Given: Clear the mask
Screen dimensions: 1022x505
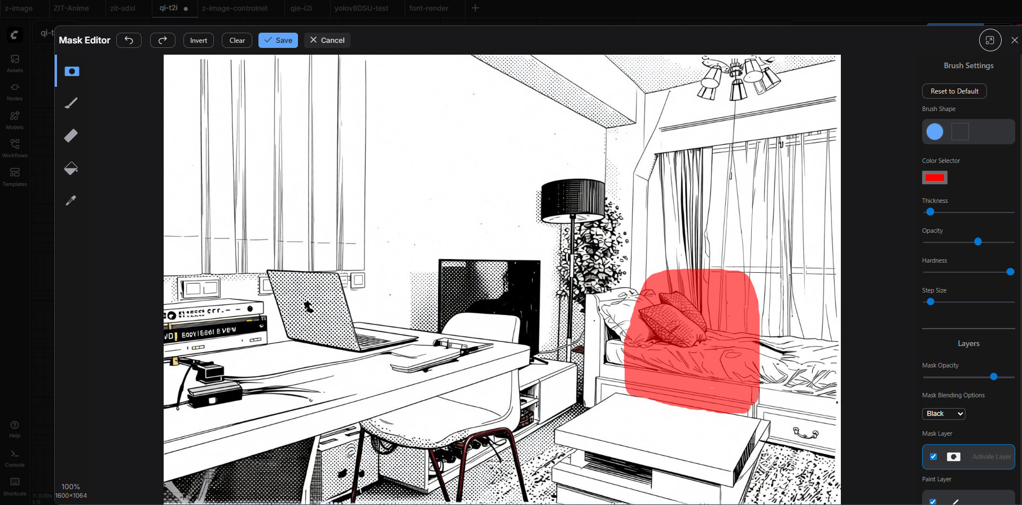Looking at the screenshot, I should [x=237, y=41].
